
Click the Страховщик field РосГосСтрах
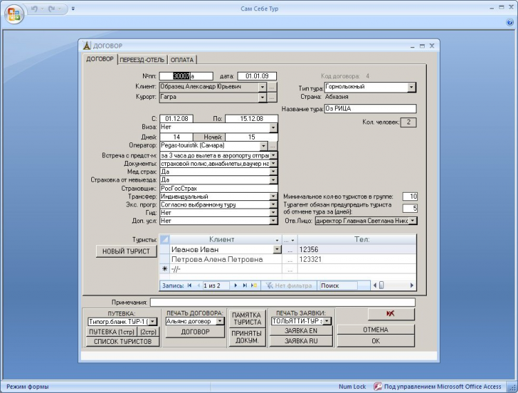[218, 189]
